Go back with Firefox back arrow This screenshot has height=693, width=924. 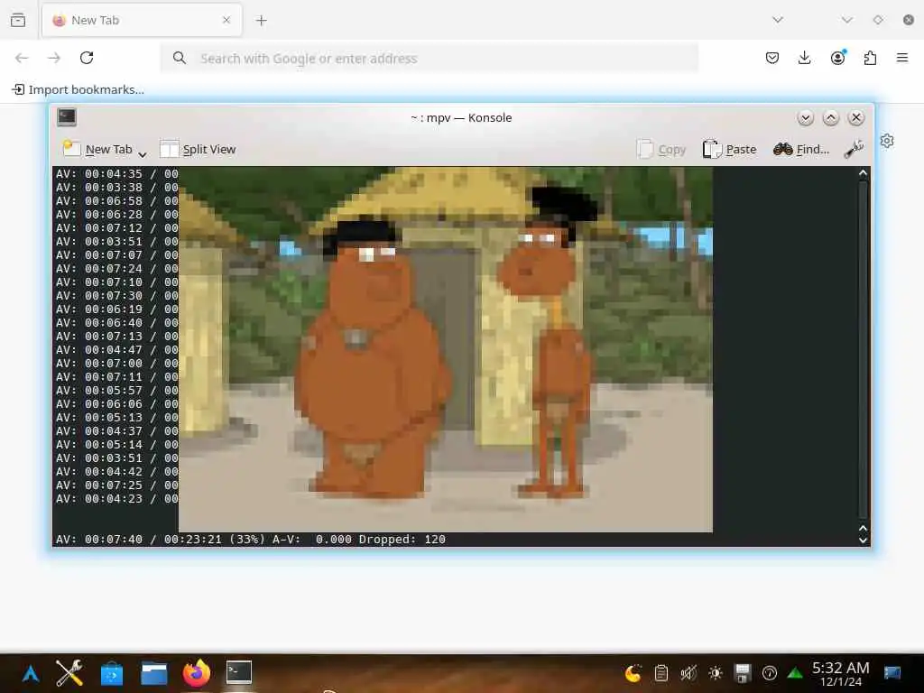(x=22, y=58)
